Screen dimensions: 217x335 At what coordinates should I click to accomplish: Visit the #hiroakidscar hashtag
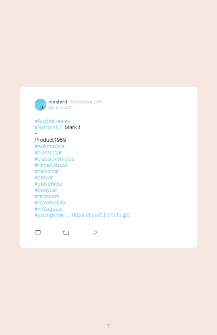pos(51,165)
